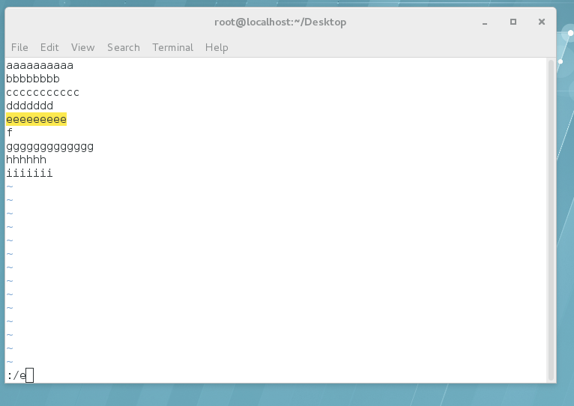Click the terminal vertical scrollbar

click(551, 219)
